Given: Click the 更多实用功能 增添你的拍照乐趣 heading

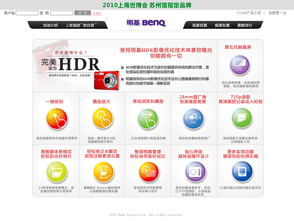Looking at the screenshot, I should click(240, 154).
